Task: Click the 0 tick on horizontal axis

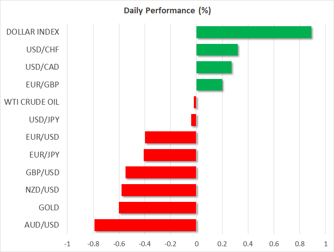Action: coord(196,244)
